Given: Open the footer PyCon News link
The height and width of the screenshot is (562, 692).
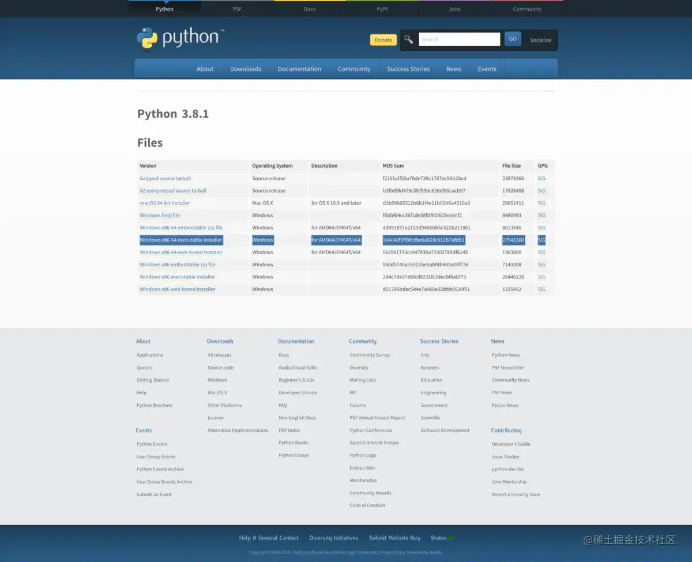Looking at the screenshot, I should tap(505, 405).
